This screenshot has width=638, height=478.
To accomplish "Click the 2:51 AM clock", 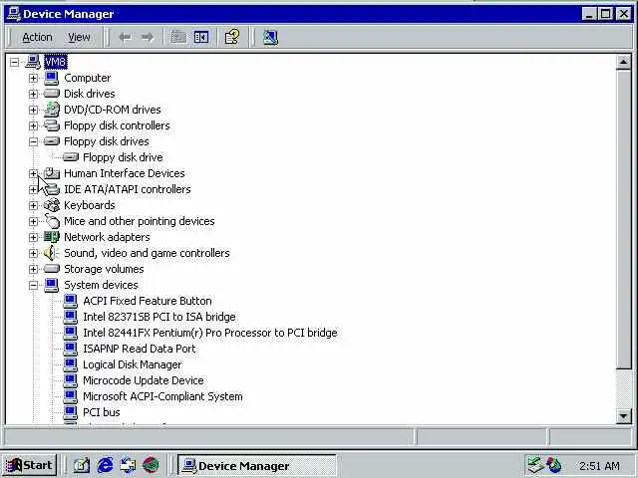I will click(x=599, y=466).
